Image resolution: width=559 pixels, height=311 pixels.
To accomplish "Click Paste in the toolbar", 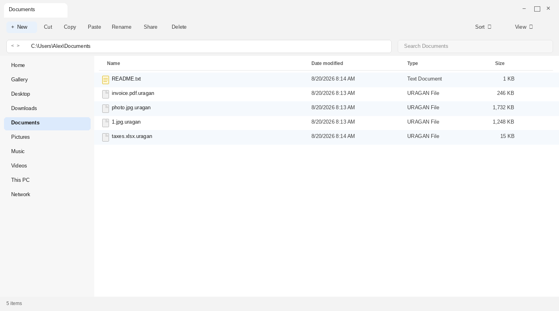I will tap(94, 27).
